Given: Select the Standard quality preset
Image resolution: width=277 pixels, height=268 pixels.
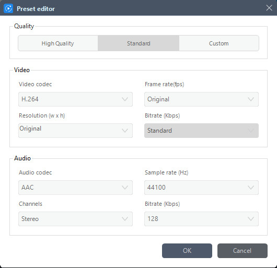Looking at the screenshot, I should point(138,43).
